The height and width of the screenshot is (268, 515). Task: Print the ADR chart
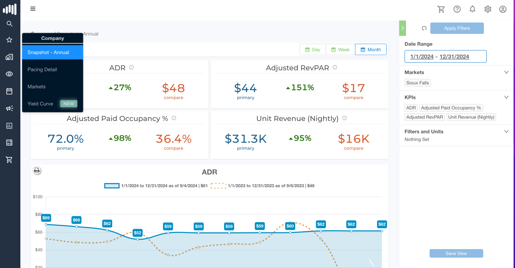point(36,171)
